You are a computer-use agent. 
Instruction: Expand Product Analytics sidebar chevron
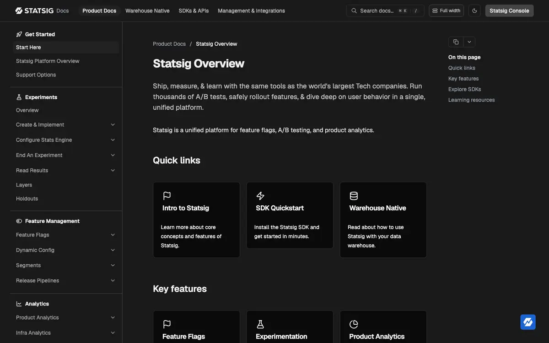pyautogui.click(x=113, y=317)
